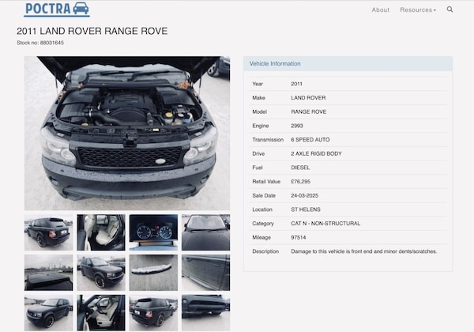
Task: Open the front three-quarter right view thumbnail
Action: 100,273
